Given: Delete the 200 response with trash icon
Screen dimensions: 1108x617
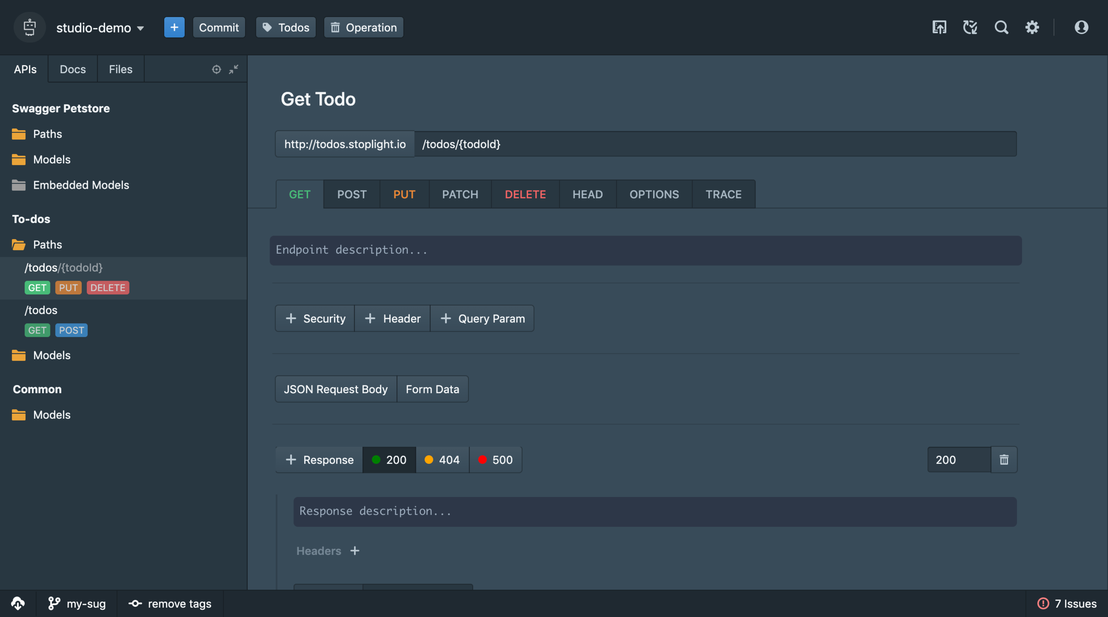Looking at the screenshot, I should pos(1004,460).
